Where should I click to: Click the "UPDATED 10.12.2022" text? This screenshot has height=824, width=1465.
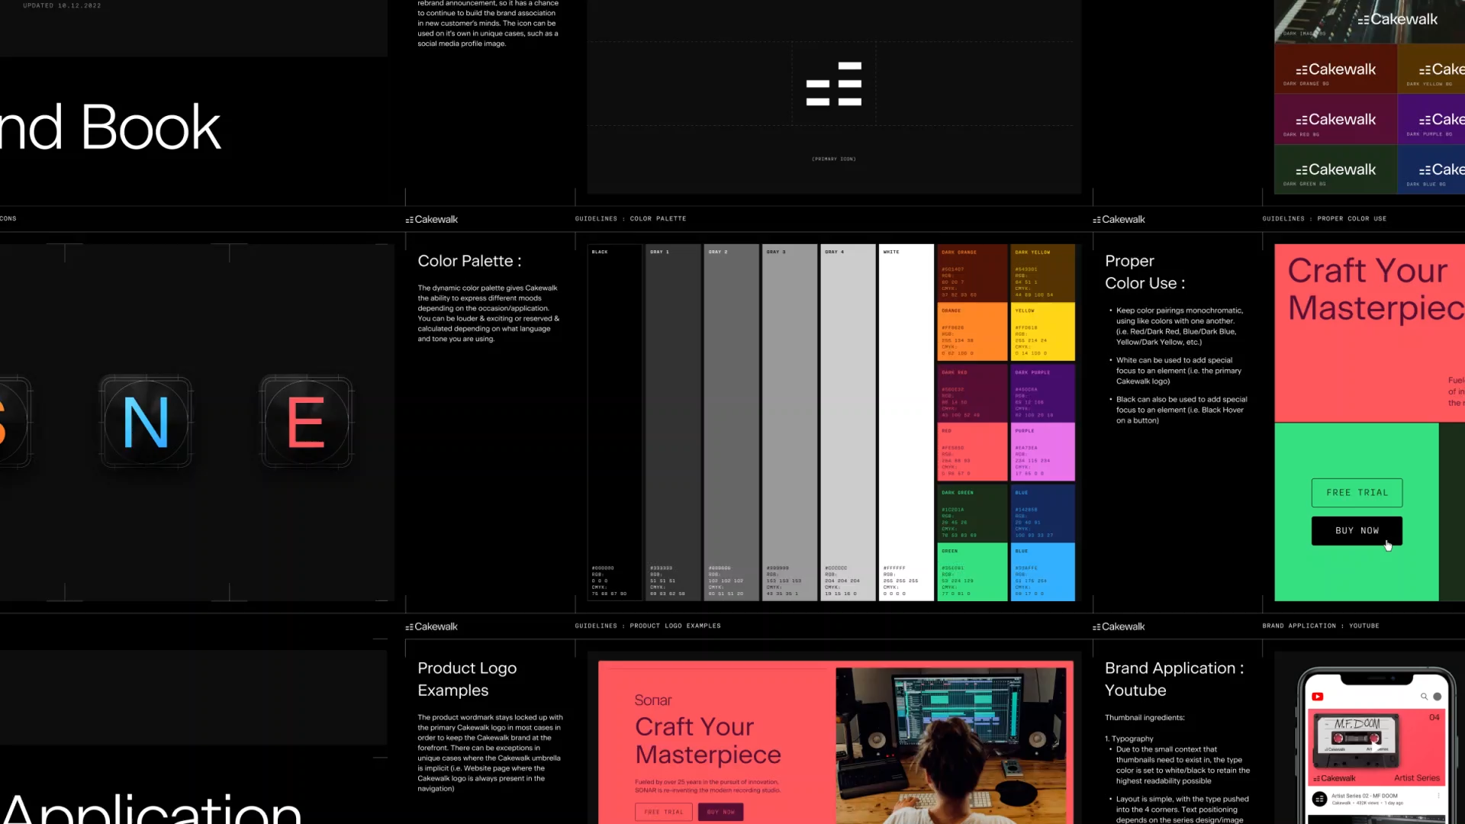tap(62, 5)
